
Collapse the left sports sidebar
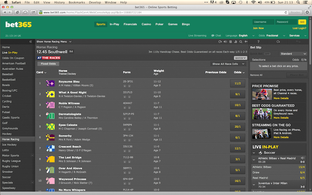[x=31, y=42]
